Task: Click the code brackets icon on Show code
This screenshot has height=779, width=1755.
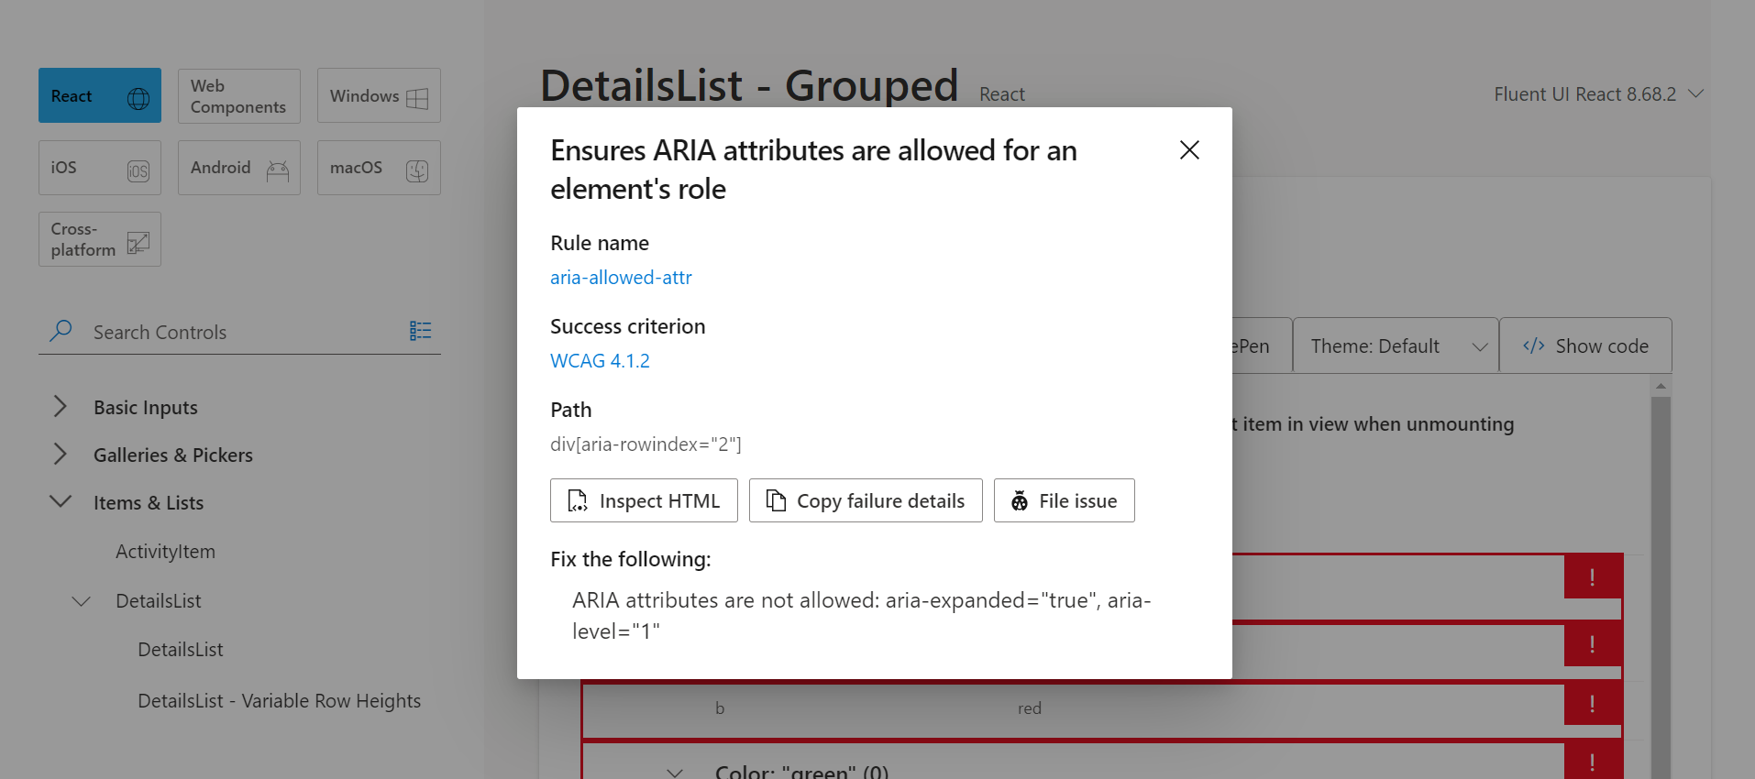Action: (1533, 346)
